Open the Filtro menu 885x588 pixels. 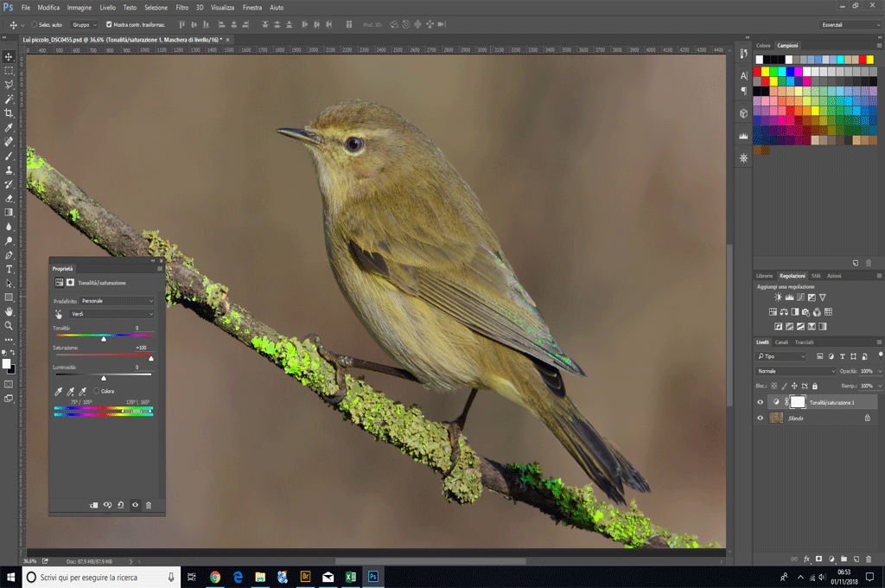click(x=181, y=7)
